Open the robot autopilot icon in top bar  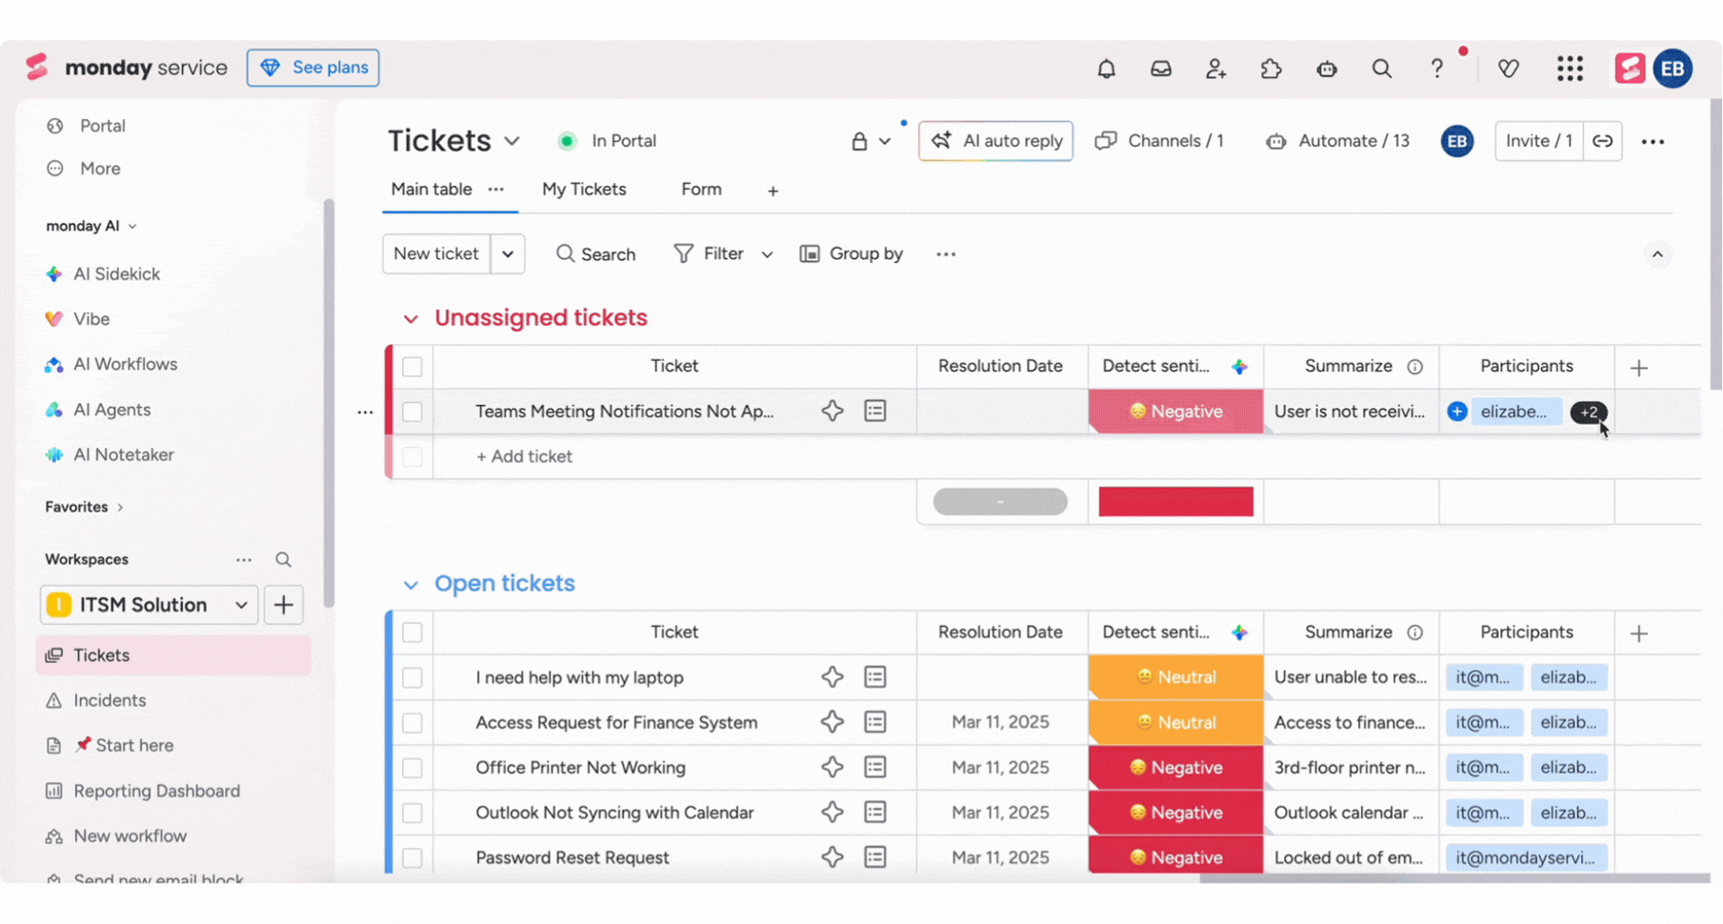(x=1326, y=69)
